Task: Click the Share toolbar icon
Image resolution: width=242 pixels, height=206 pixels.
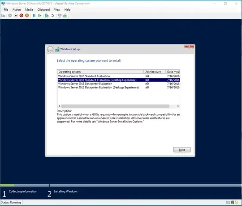Action: pyautogui.click(x=65, y=16)
